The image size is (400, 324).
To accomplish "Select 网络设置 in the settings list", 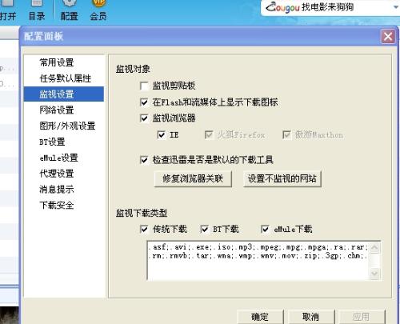I will [57, 110].
